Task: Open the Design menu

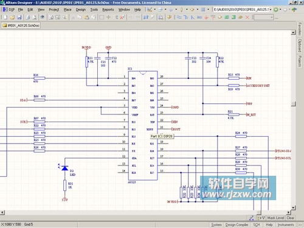Action: 81,10
